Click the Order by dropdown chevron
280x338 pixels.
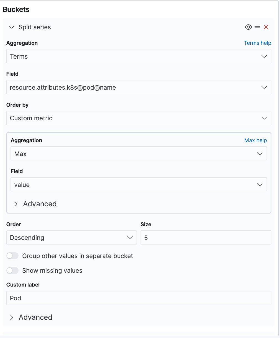click(265, 118)
